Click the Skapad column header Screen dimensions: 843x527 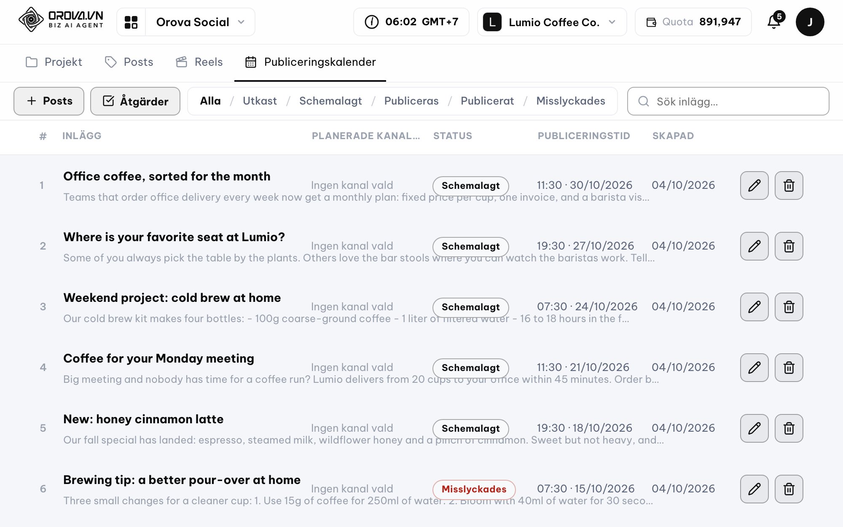673,136
